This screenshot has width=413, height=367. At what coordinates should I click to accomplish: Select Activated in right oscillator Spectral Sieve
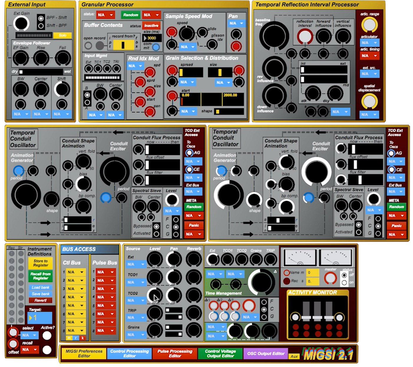click(359, 232)
